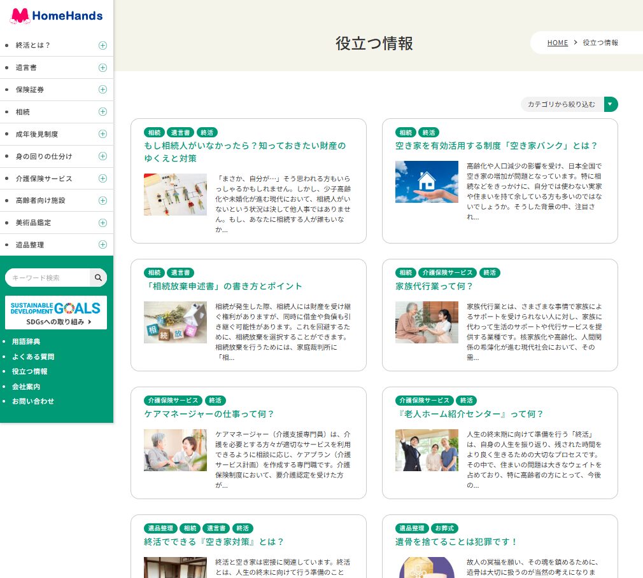
Task: Click the search magnifier icon button
Action: coord(98,278)
